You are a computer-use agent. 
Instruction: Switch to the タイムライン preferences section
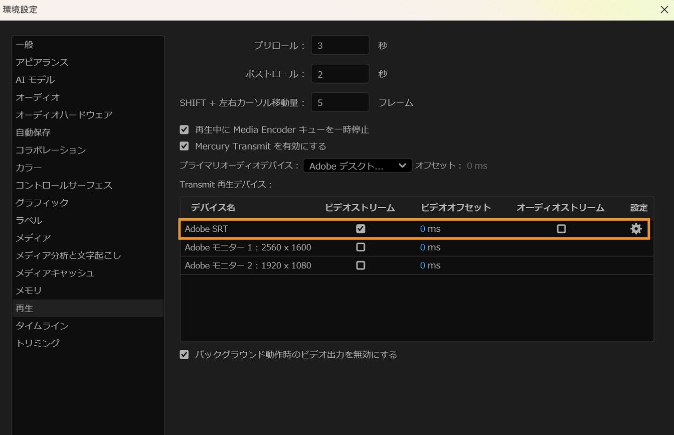[x=42, y=325]
